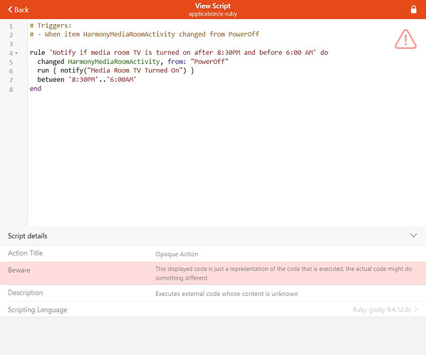
Task: Place cursor on HarmonyMediaRoomActivity in line 5
Action: pyautogui.click(x=114, y=62)
